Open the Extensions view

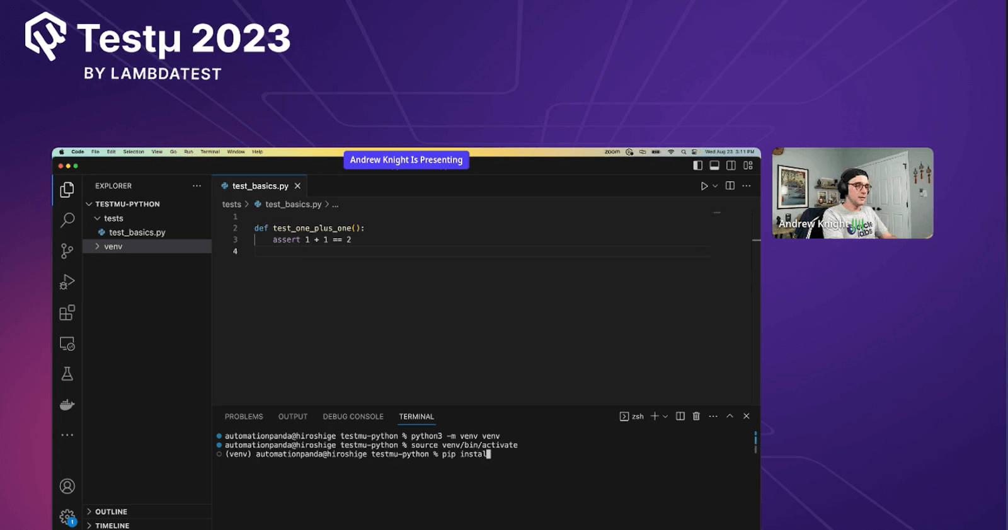point(67,313)
